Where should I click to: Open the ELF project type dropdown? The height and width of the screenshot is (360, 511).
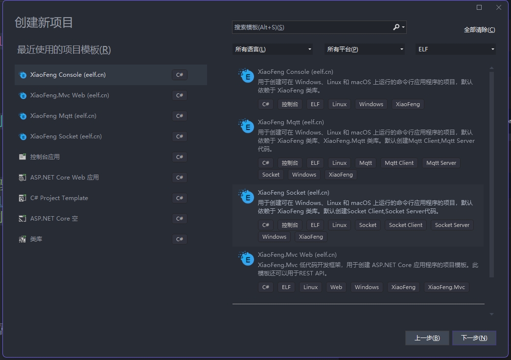(x=456, y=49)
